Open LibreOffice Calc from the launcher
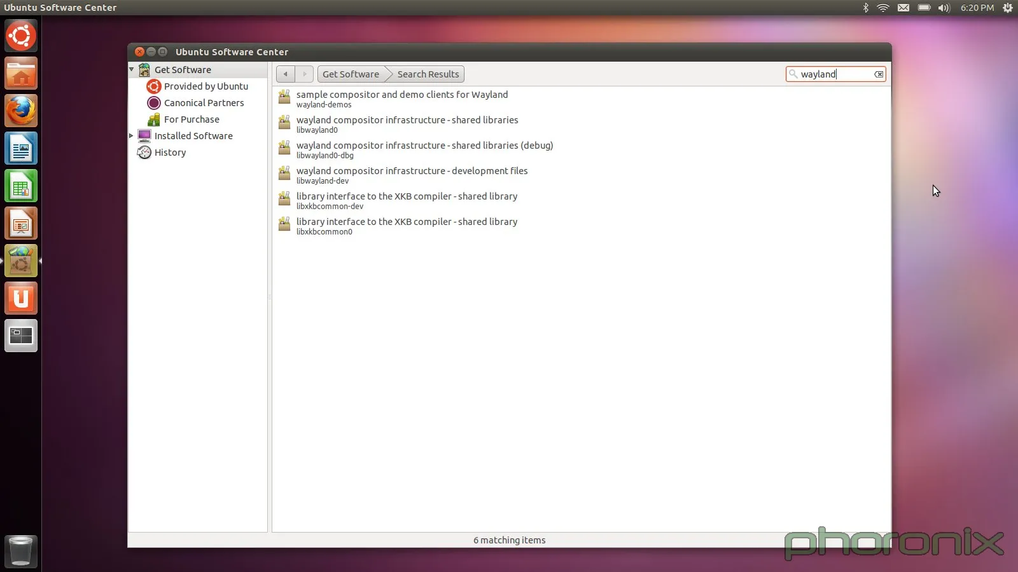This screenshot has width=1018, height=572. click(x=21, y=186)
